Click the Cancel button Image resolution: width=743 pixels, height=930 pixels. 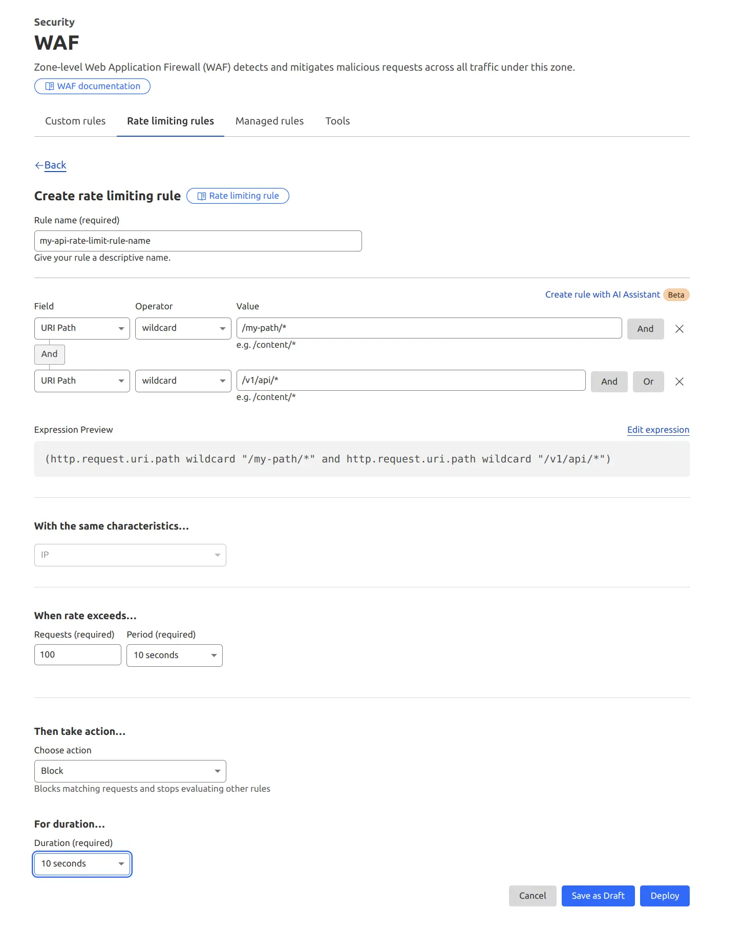(533, 896)
